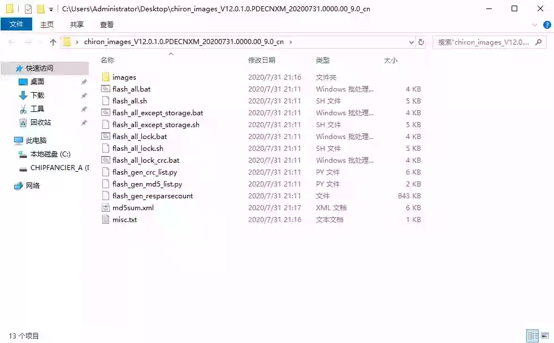Go up one folder level arrow
The width and height of the screenshot is (554, 343).
coord(53,42)
